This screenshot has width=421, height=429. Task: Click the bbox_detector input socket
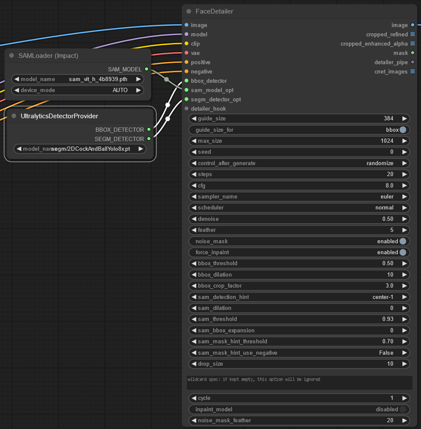click(x=186, y=81)
